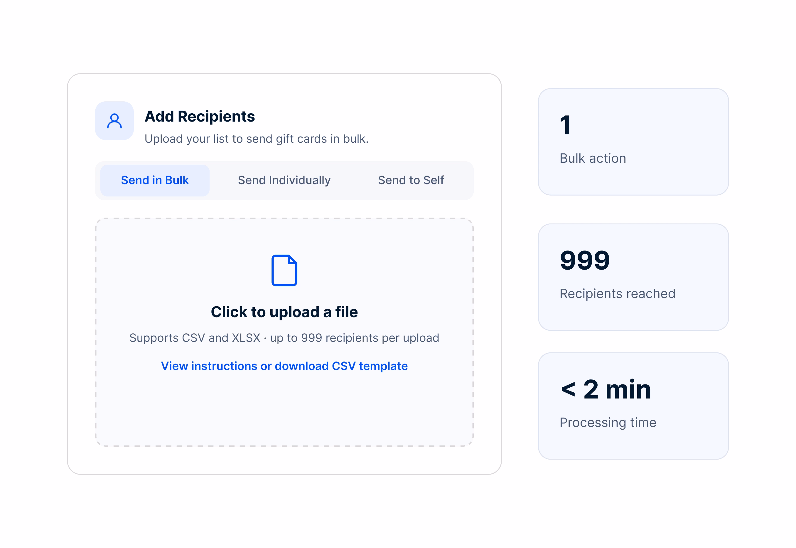796x548 pixels.
Task: Select the Processing time stat card
Action: [x=633, y=406]
